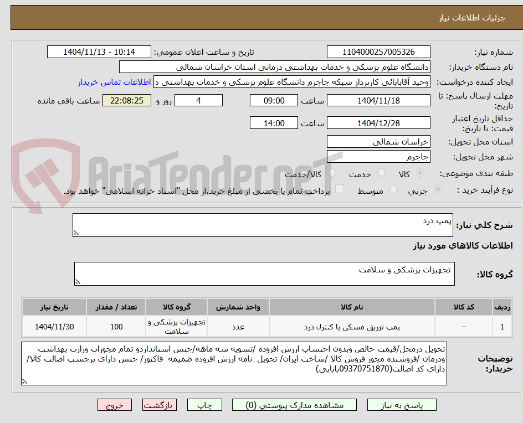Viewport: 523px width, 423px height.
Task: Click the بازگشت back button
Action: 160,405
